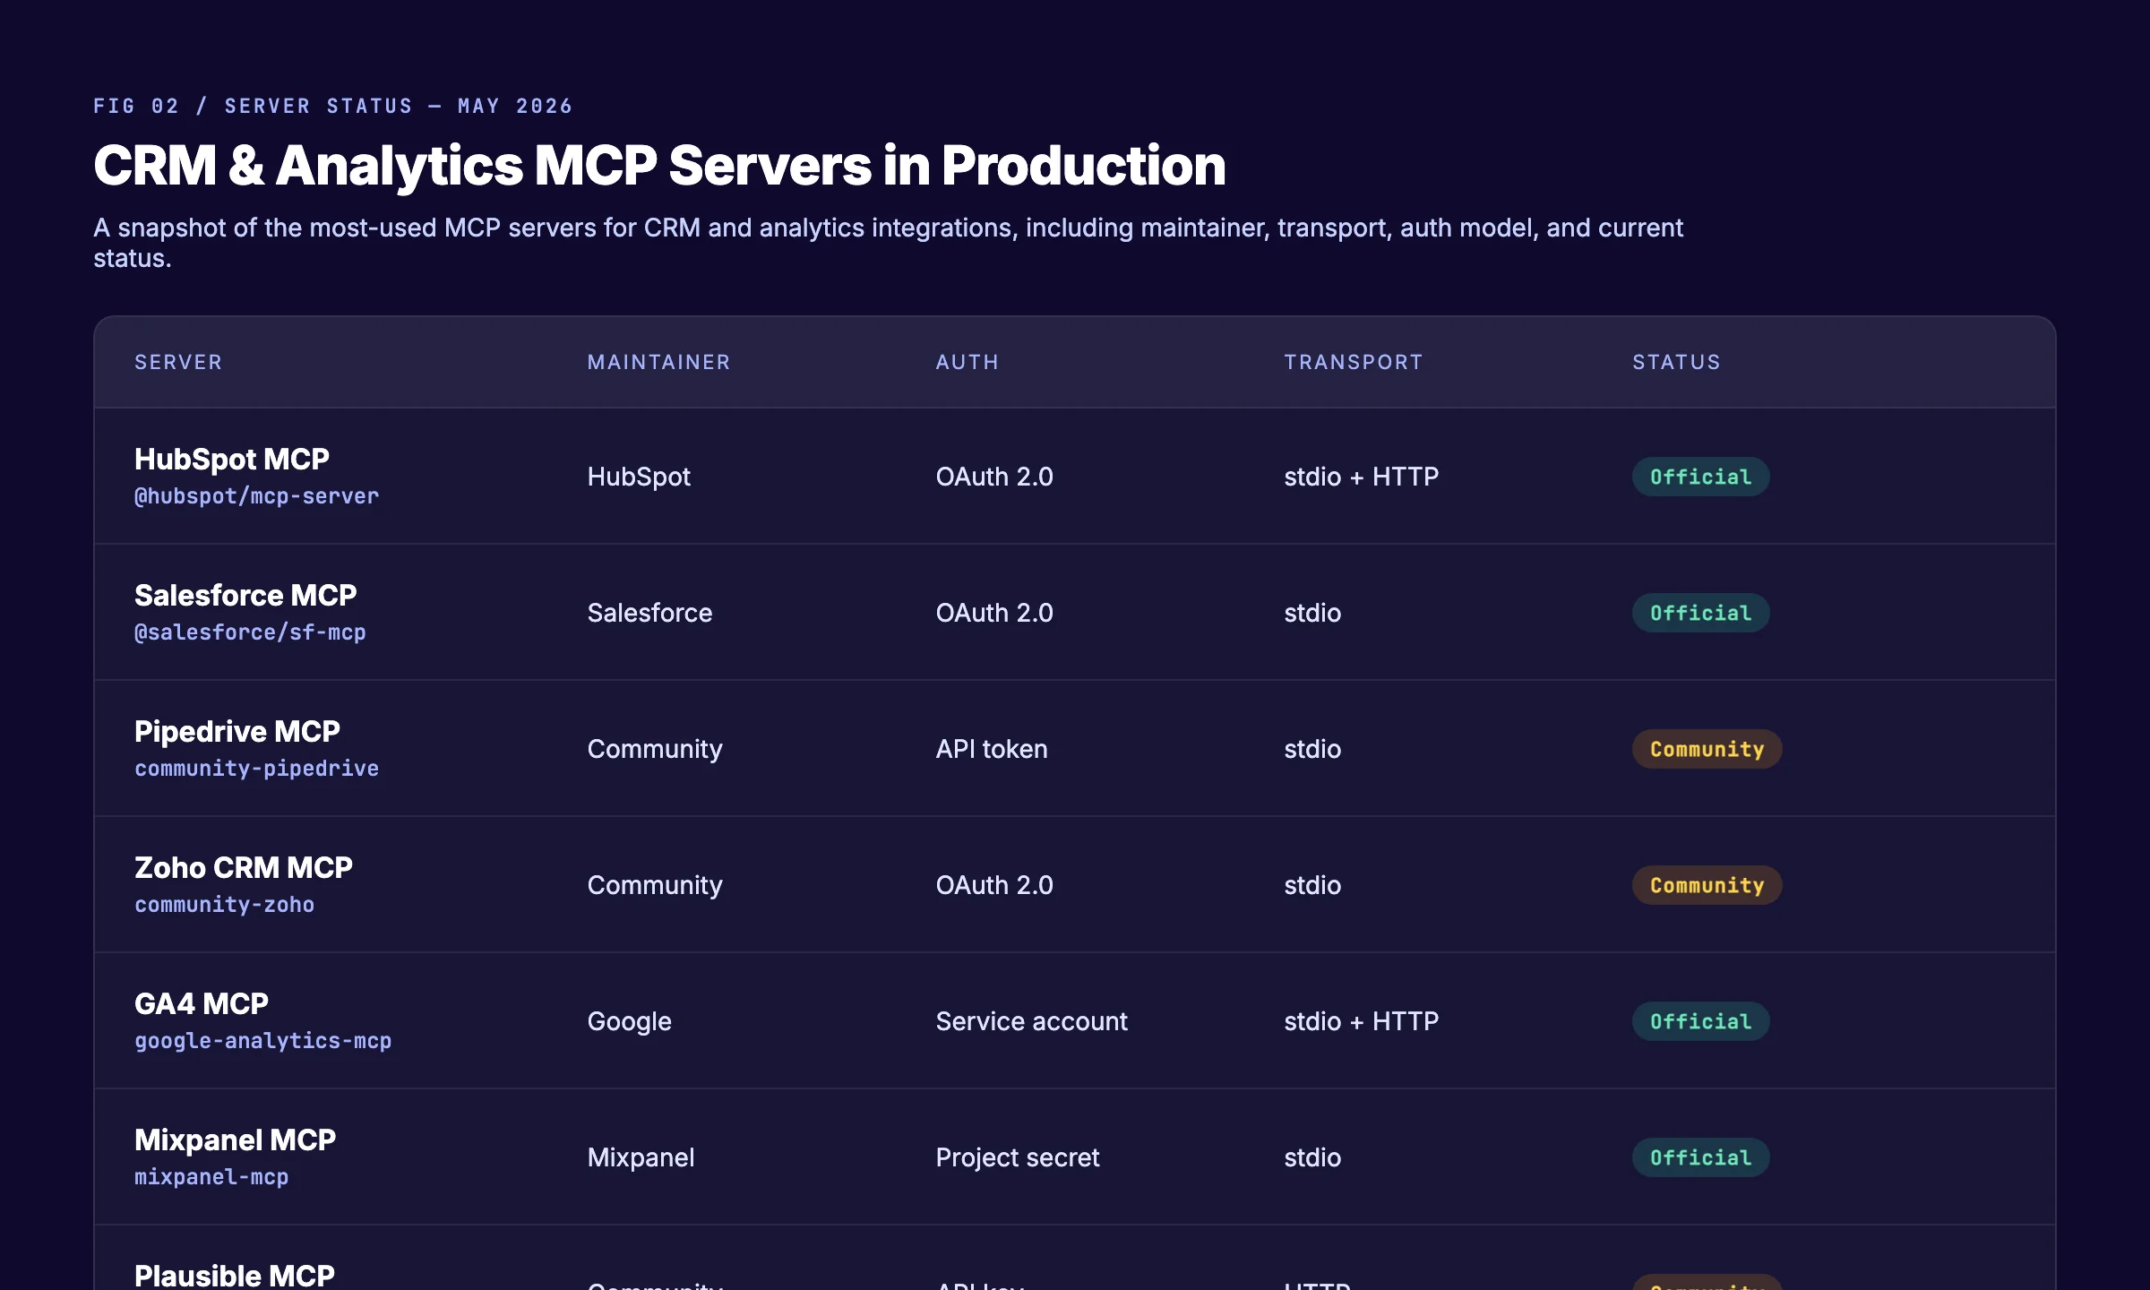The width and height of the screenshot is (2150, 1290).
Task: Click the Official badge in GA4 MCP row
Action: pos(1700,1021)
